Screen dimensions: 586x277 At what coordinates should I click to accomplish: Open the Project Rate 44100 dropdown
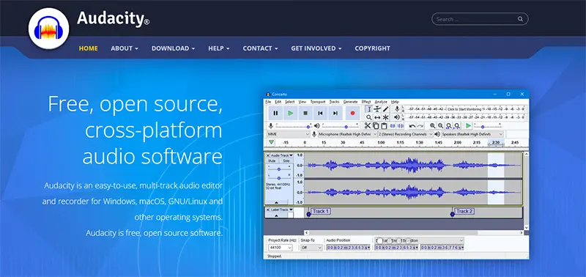(x=281, y=248)
